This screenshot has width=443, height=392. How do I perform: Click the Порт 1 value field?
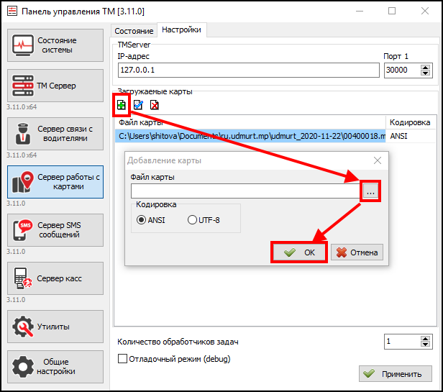point(402,70)
